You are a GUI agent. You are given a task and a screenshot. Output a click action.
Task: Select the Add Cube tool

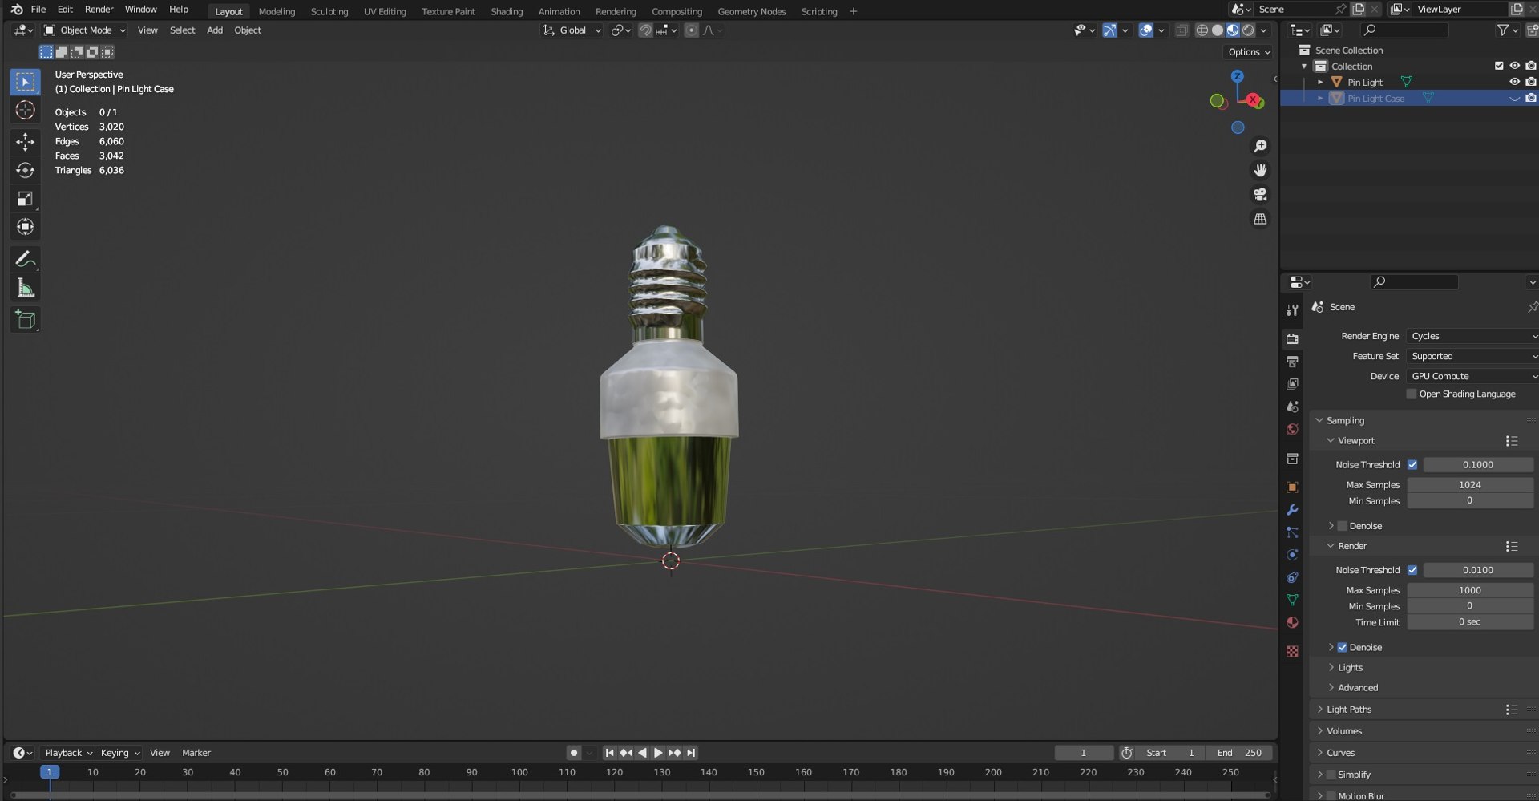coord(25,319)
